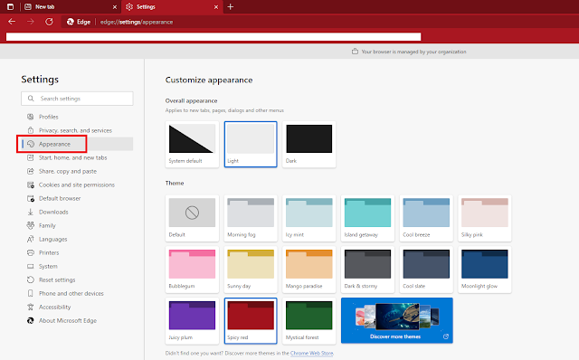Click the Discover more themes banner
The width and height of the screenshot is (579, 360).
tap(397, 320)
